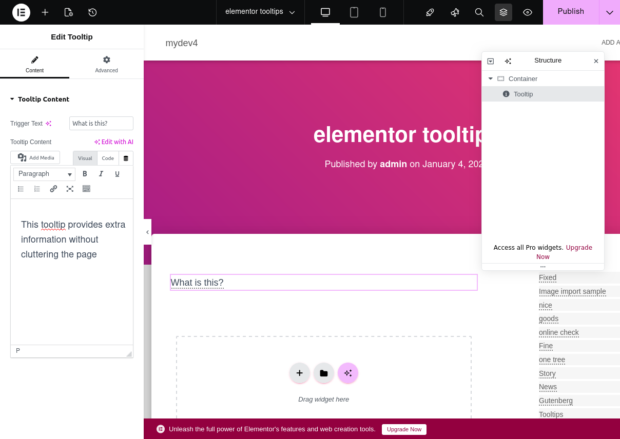Toggle bold formatting in the editor
Screen dimensions: 620x439
pos(85,174)
